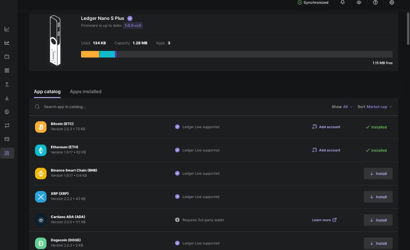Click the "Version 2.0.3 • 73 KB" text
Image resolution: width=410 pixels, height=250 pixels.
pyautogui.click(x=68, y=129)
